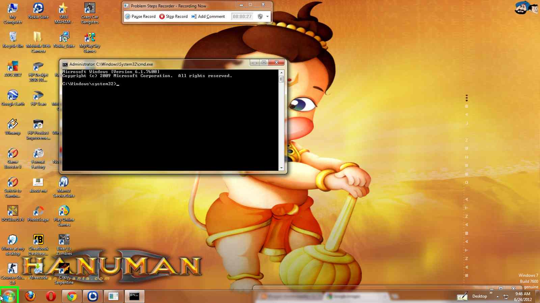Viewport: 540px width, 303px height.
Task: Open the clock showing 9:46 AM
Action: [x=523, y=297]
